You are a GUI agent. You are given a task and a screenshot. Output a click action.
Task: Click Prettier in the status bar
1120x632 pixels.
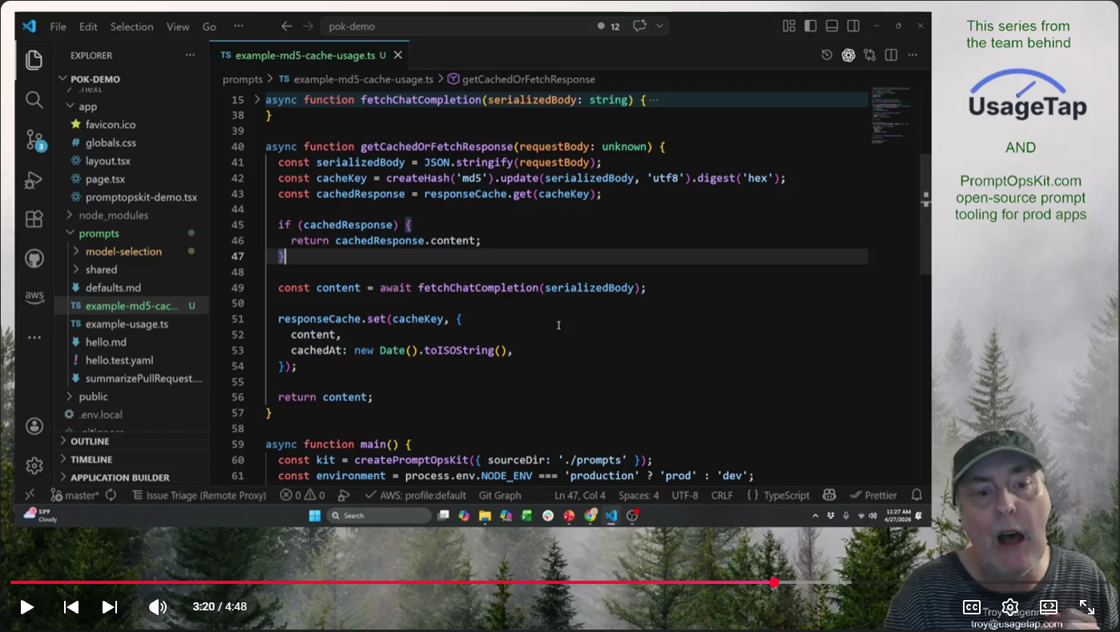pyautogui.click(x=874, y=495)
